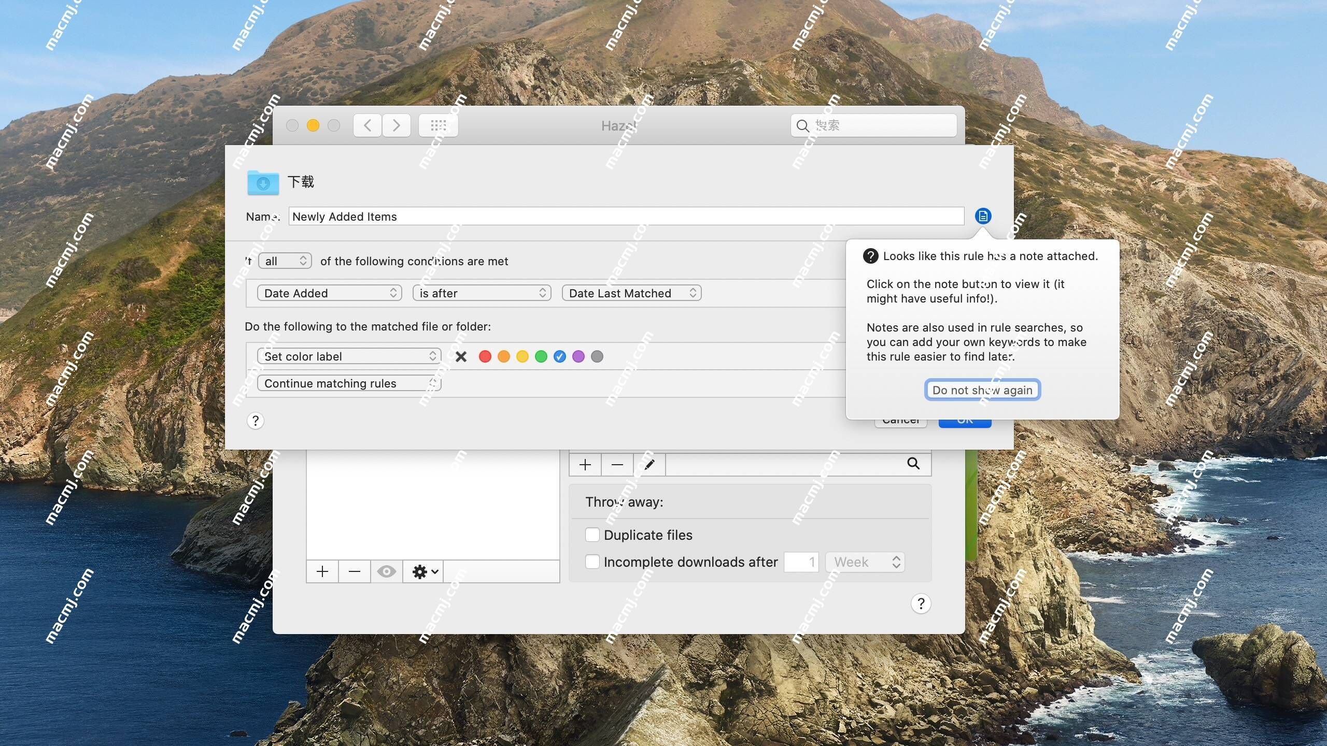Add a new rule with plus
Image resolution: width=1327 pixels, height=746 pixels.
(x=585, y=465)
